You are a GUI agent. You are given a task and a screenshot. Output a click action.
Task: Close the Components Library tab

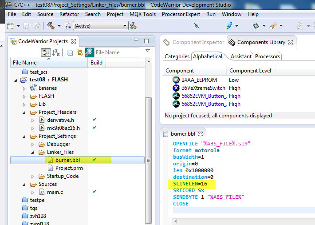pos(291,42)
